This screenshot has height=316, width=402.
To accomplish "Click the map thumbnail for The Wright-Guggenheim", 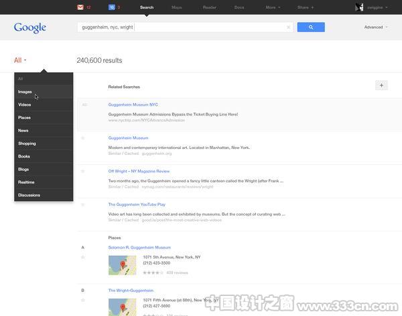I will [x=123, y=307].
